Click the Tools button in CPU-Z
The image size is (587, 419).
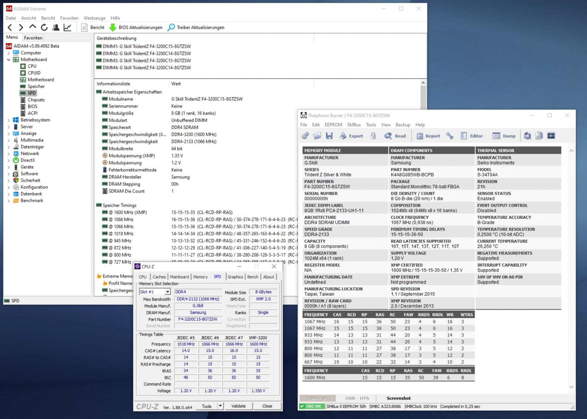click(207, 406)
